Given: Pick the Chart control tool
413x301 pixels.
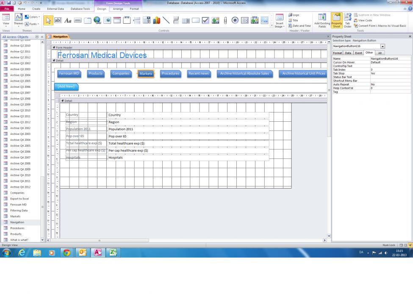Looking at the screenshot, I should 156,21.
